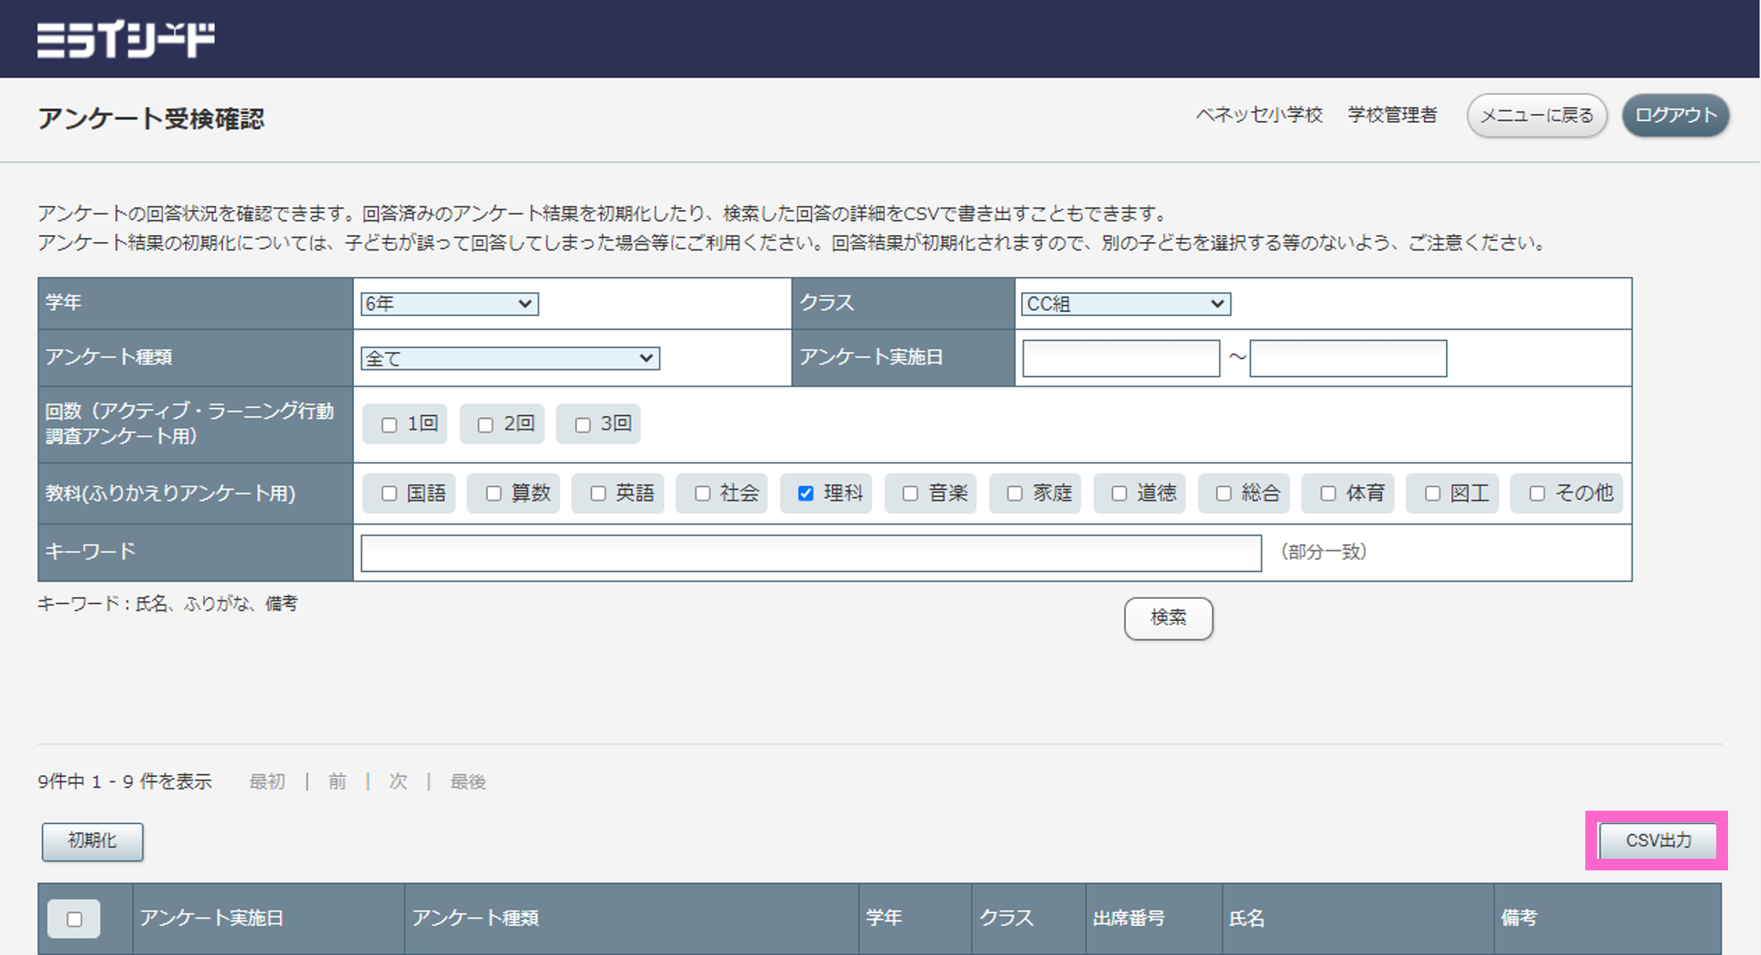The height and width of the screenshot is (955, 1761).
Task: Focus the キーワード text field
Action: 811,553
